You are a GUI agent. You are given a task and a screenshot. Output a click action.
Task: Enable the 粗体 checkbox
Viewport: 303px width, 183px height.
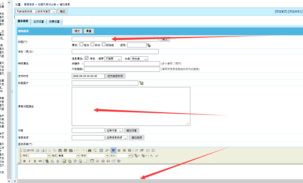[x=81, y=45]
